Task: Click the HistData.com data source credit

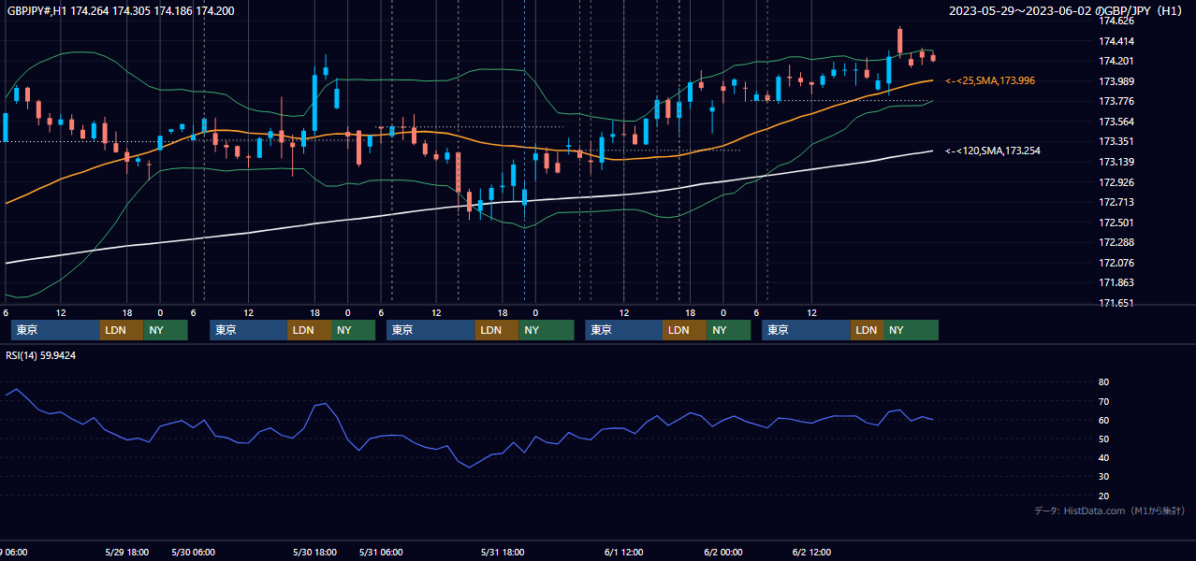Action: tap(1110, 511)
